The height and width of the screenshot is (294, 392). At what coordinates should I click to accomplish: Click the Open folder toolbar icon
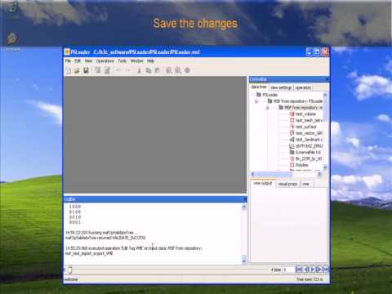coord(77,70)
